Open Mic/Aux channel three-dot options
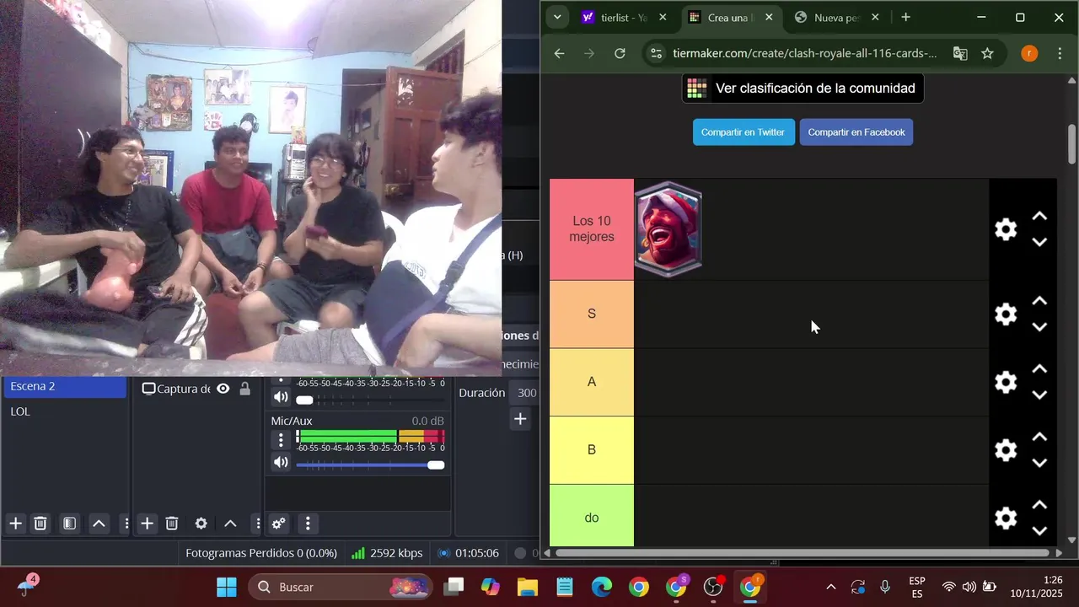This screenshot has width=1079, height=607. pos(281,439)
